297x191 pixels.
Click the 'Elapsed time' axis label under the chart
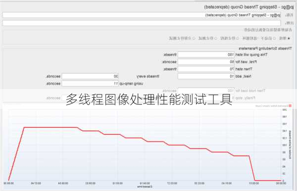(145, 187)
